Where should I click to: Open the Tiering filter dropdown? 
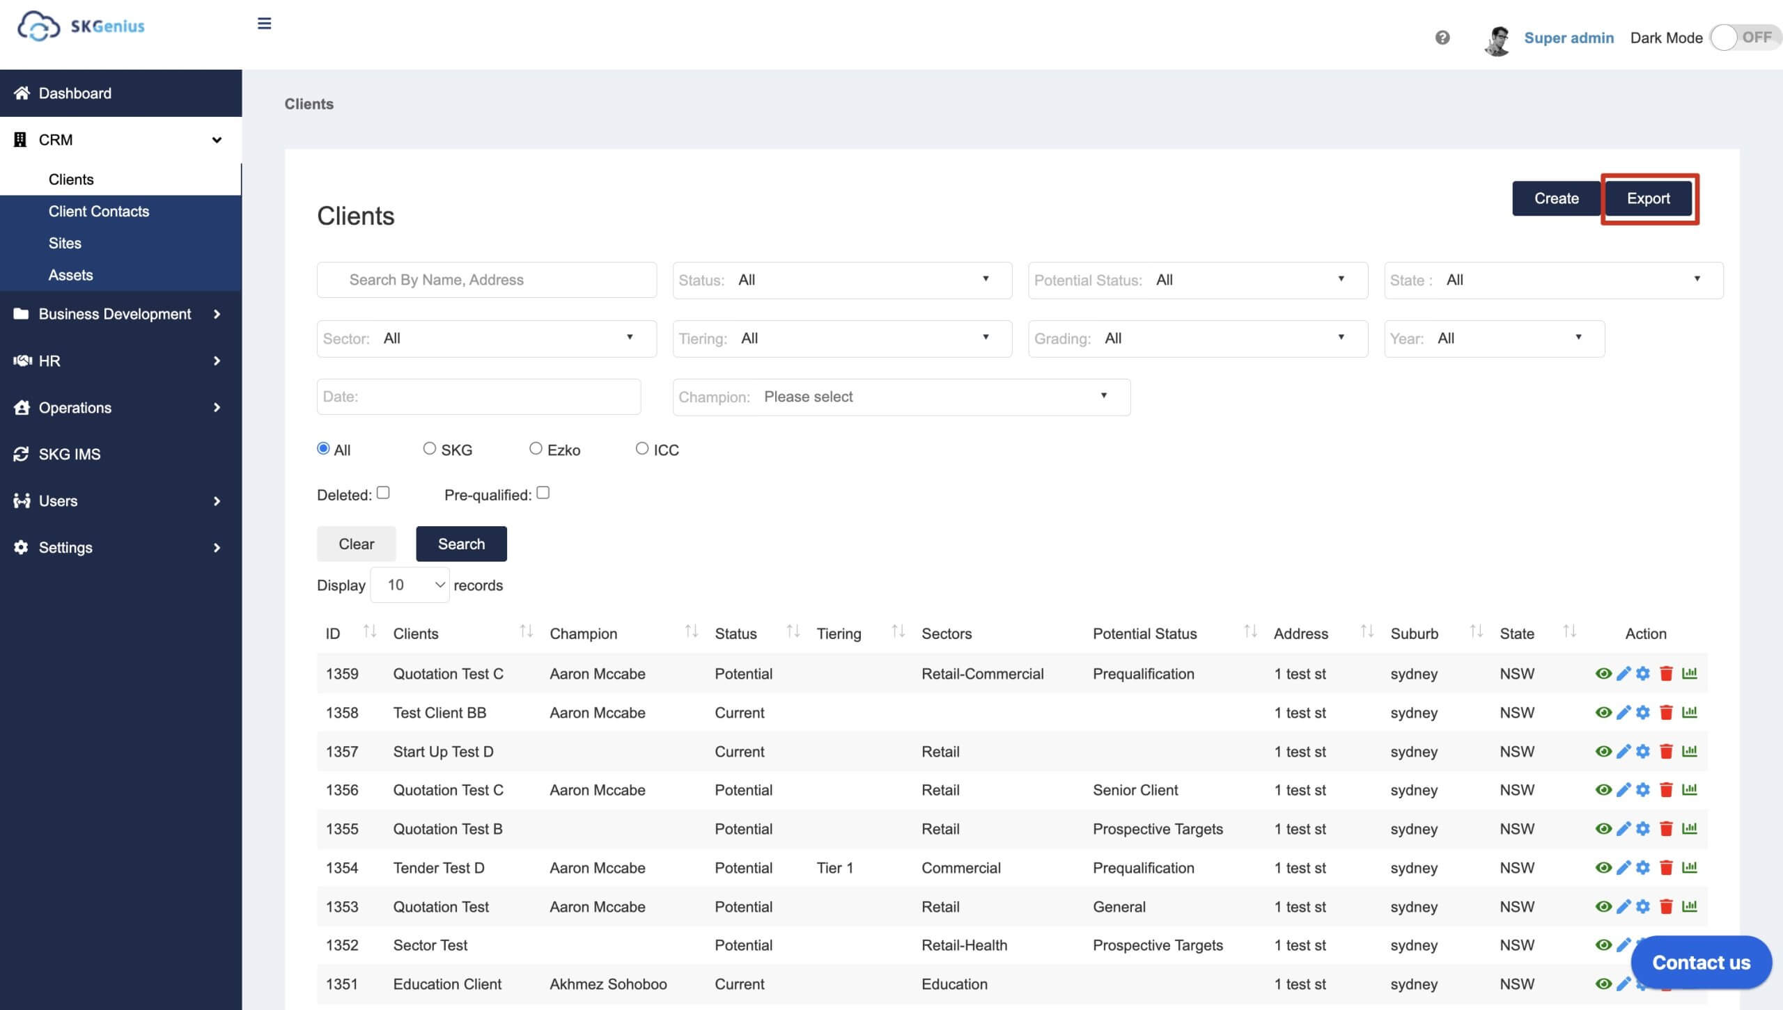(x=842, y=338)
